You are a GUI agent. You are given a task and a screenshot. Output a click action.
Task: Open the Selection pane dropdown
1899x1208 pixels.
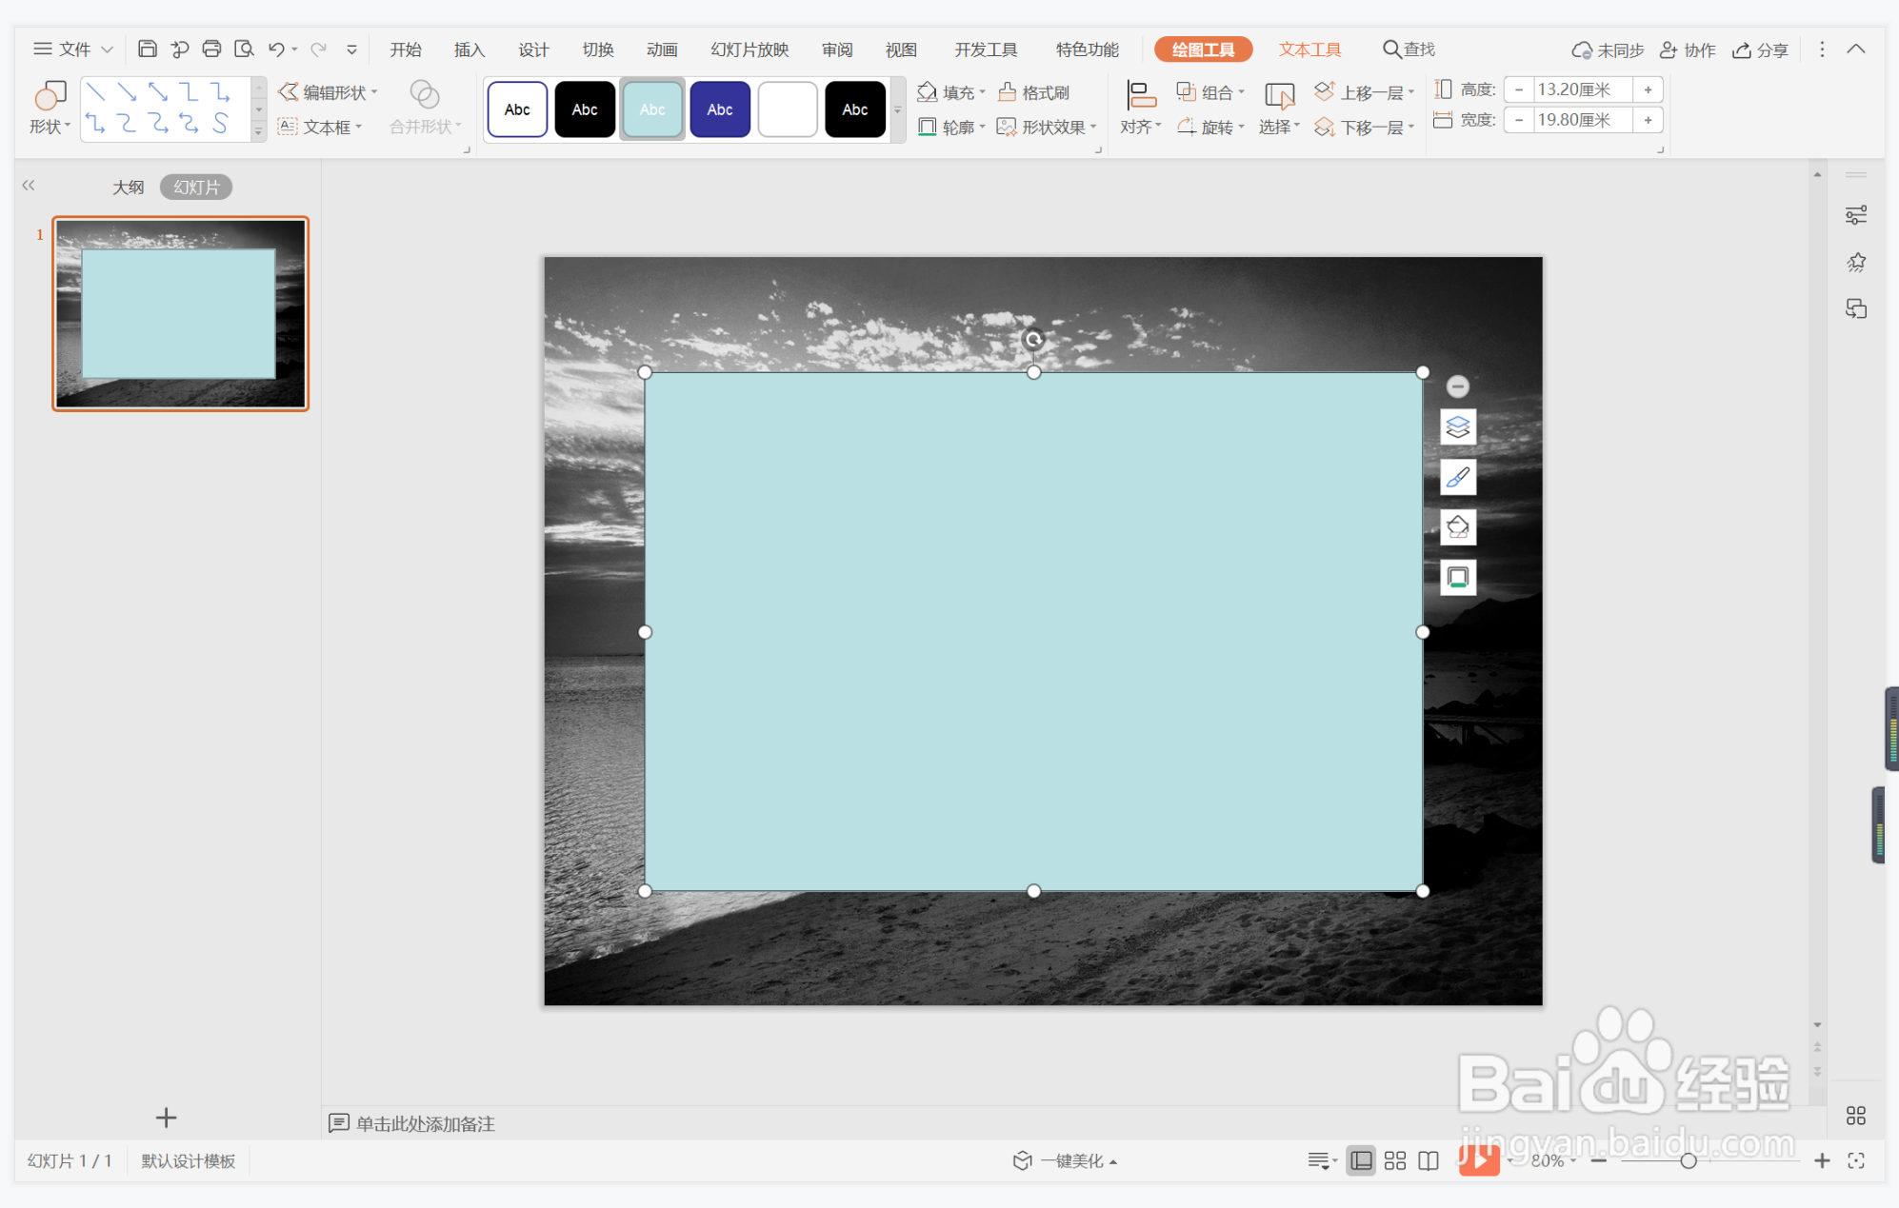coord(1279,108)
